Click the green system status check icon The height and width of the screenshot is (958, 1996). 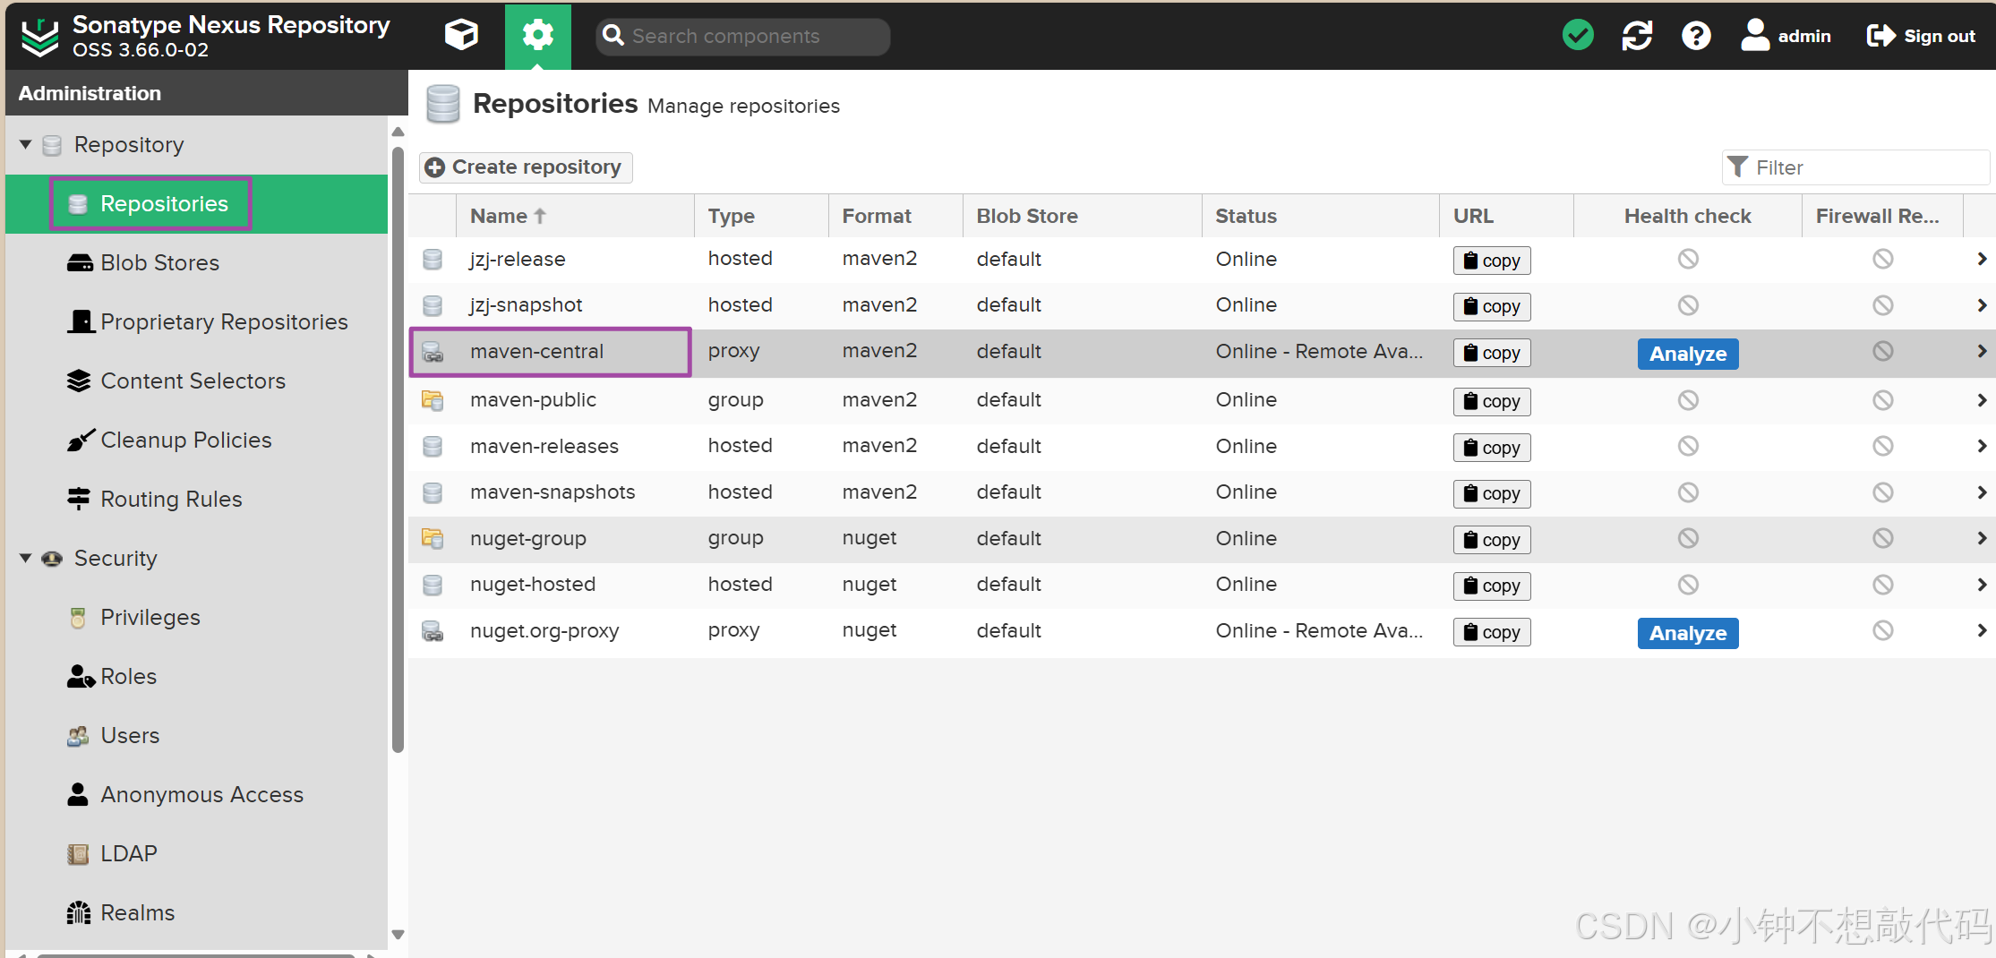pyautogui.click(x=1578, y=36)
